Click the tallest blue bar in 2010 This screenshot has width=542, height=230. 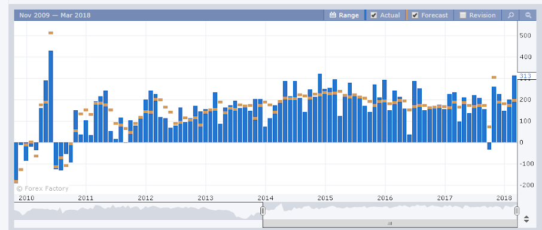tap(51, 97)
